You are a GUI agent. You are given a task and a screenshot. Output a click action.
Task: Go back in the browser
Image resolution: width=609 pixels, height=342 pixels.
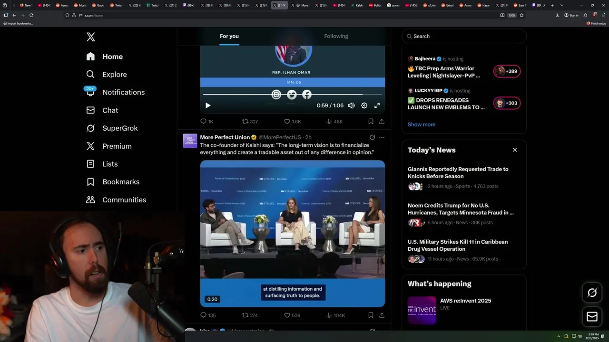[x=14, y=15]
